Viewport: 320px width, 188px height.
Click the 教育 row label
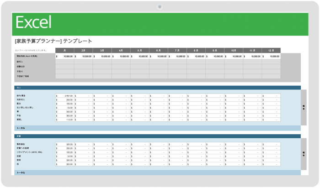tap(19, 160)
